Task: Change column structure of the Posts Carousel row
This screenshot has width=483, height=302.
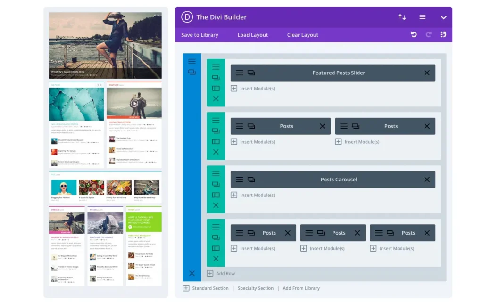Action: [216, 195]
